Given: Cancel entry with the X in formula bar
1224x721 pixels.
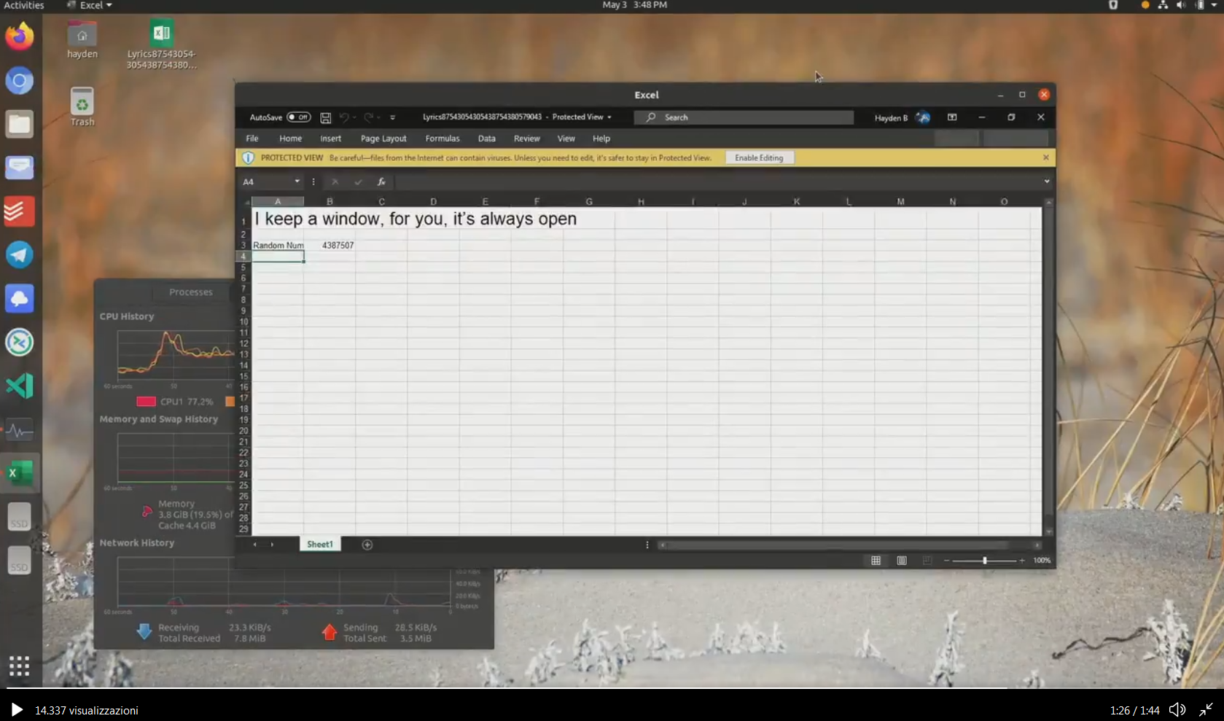Looking at the screenshot, I should pos(335,182).
